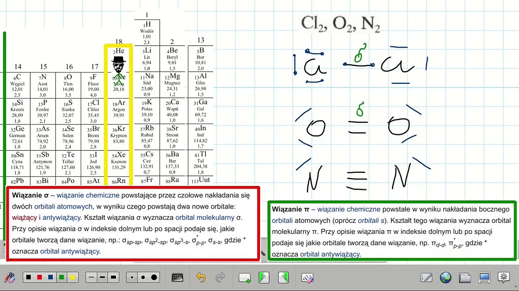
Task: Click the Iodine 'Jod' cell
Action: click(x=93, y=163)
